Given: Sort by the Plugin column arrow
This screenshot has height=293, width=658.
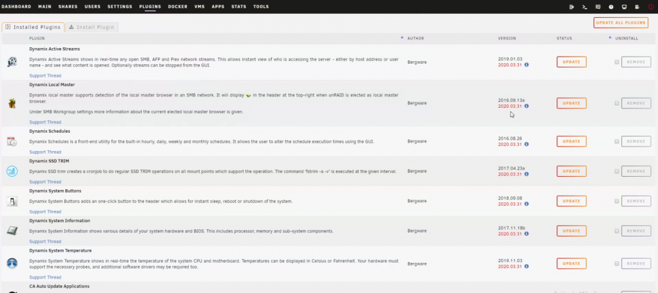Looking at the screenshot, I should click(402, 37).
